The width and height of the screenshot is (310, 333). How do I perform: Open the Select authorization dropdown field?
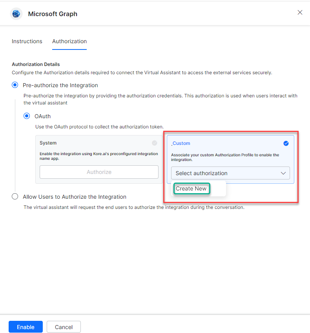click(230, 173)
